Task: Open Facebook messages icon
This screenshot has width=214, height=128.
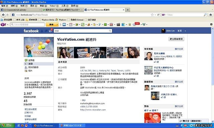Action: click(46, 31)
